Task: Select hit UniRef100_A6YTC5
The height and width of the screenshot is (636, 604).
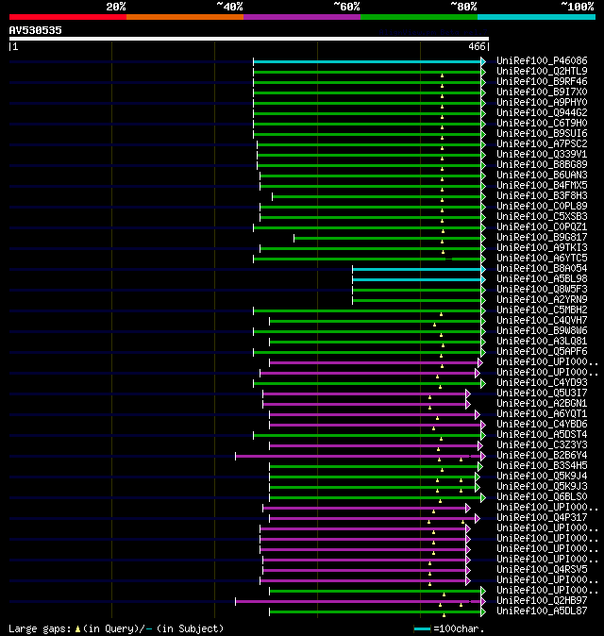Action: [x=542, y=258]
